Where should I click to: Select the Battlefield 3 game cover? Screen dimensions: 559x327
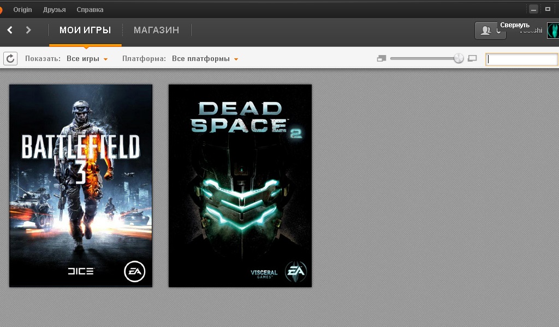point(81,186)
